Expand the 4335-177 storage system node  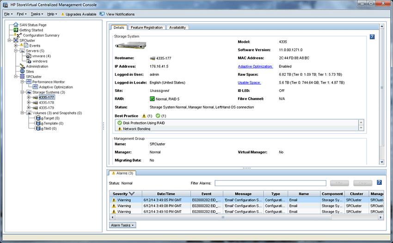(x=29, y=97)
